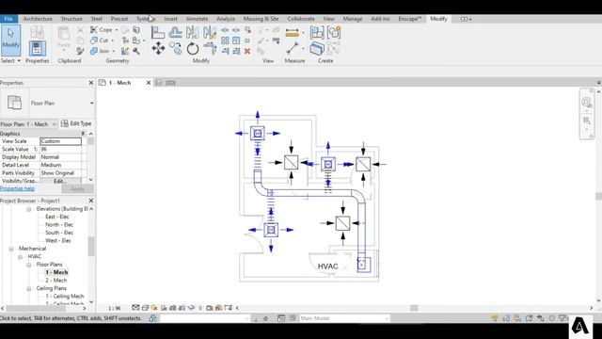602x339 pixels.
Task: Click the 1 : 96 view scale button
Action: (115, 308)
